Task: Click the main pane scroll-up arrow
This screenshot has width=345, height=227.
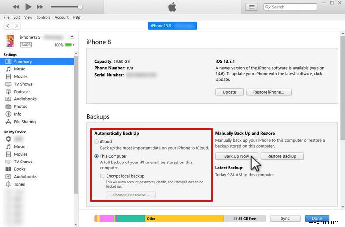Action: click(343, 33)
